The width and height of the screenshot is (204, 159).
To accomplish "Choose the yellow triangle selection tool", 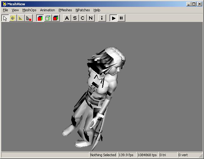I will [21, 18].
